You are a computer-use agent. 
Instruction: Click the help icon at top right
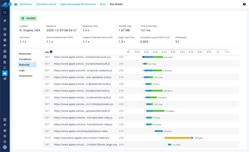coord(244,4)
